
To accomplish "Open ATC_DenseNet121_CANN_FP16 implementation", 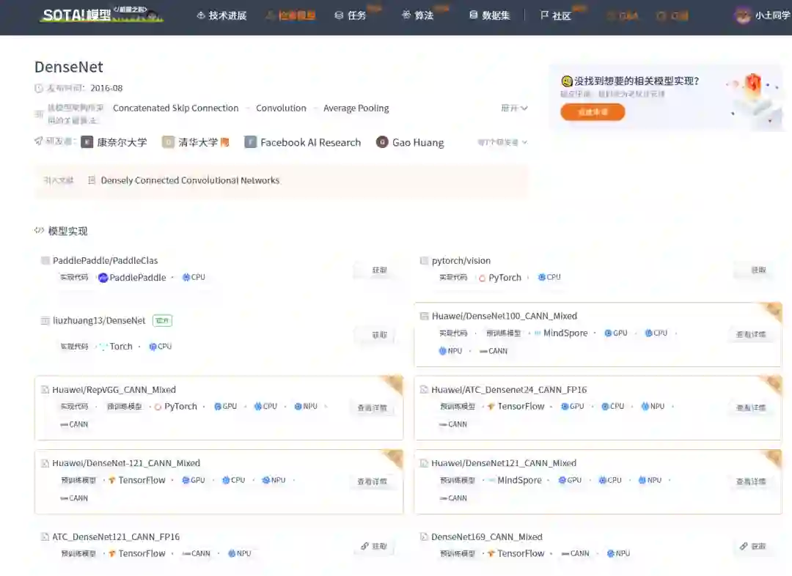I will coord(116,537).
